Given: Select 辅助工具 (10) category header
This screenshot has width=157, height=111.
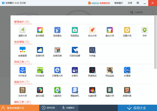Looking at the screenshot, I should (23, 102).
